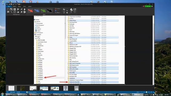Open the last tray thumbnail
Image resolution: width=171 pixels, height=96 pixels.
tap(76, 88)
